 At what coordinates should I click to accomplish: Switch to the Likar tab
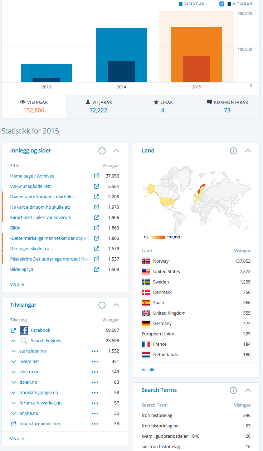[x=163, y=106]
